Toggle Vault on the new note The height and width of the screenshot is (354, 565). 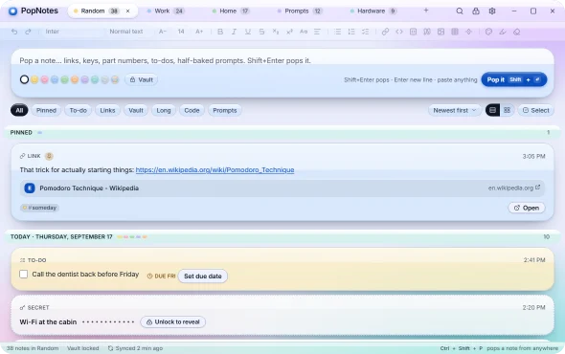(x=142, y=79)
